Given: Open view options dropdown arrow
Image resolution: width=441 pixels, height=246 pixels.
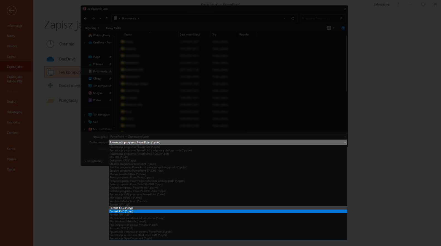Looking at the screenshot, I should point(334,28).
